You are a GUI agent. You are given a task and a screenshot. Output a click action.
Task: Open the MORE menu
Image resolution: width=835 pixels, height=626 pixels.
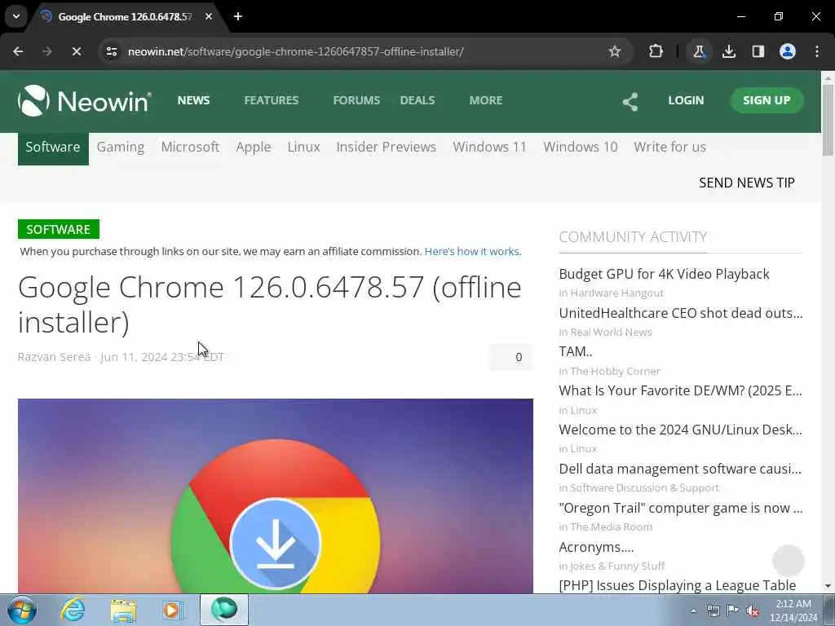486,100
